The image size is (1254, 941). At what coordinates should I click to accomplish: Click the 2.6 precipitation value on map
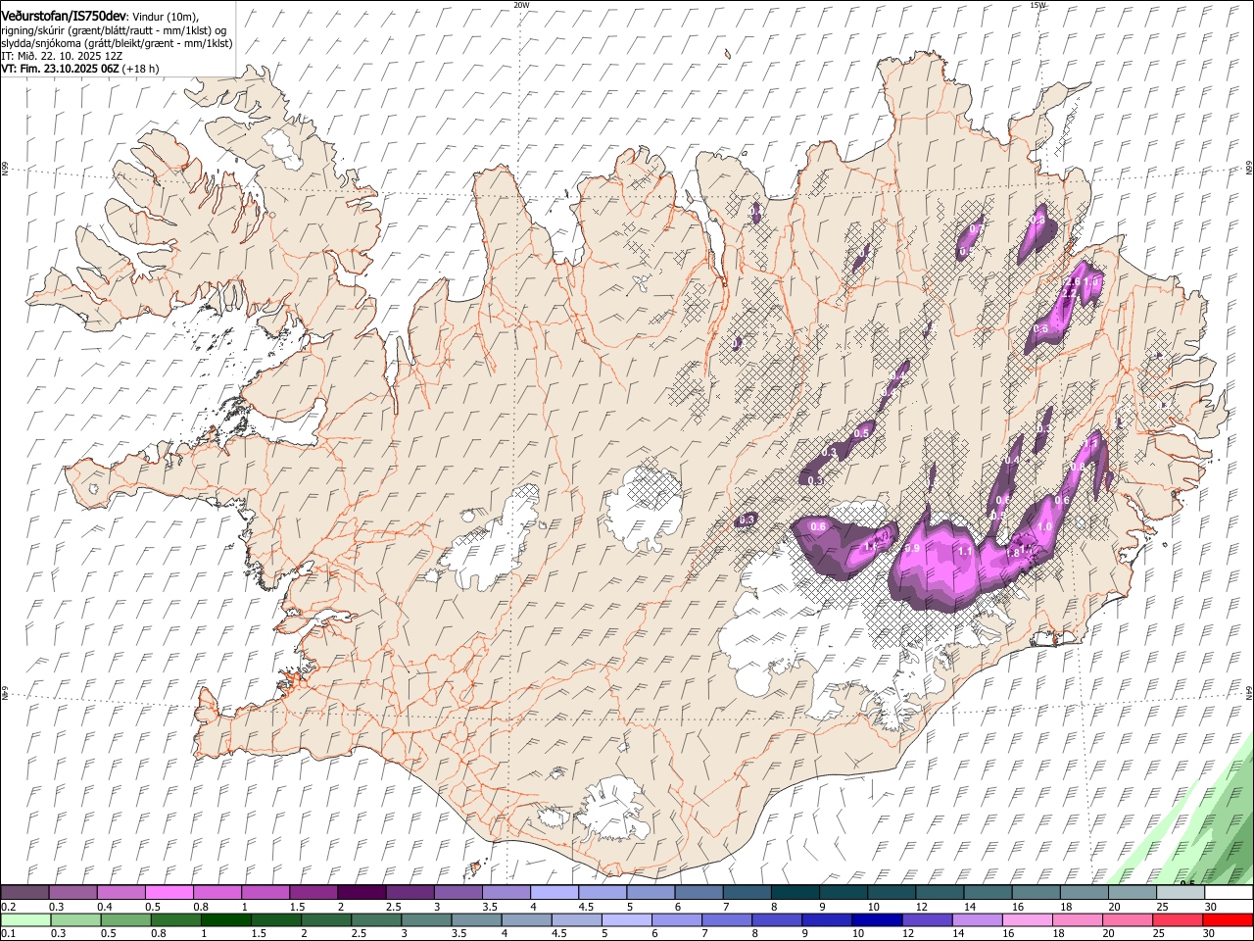[1072, 282]
